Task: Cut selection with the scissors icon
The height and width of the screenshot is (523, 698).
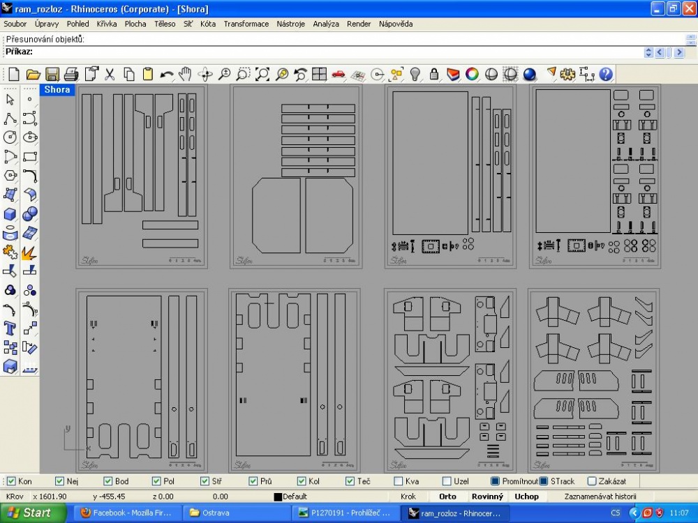Action: click(110, 75)
